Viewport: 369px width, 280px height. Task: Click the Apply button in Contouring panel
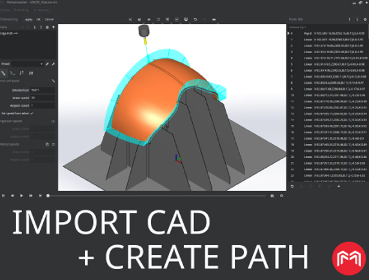click(29, 19)
